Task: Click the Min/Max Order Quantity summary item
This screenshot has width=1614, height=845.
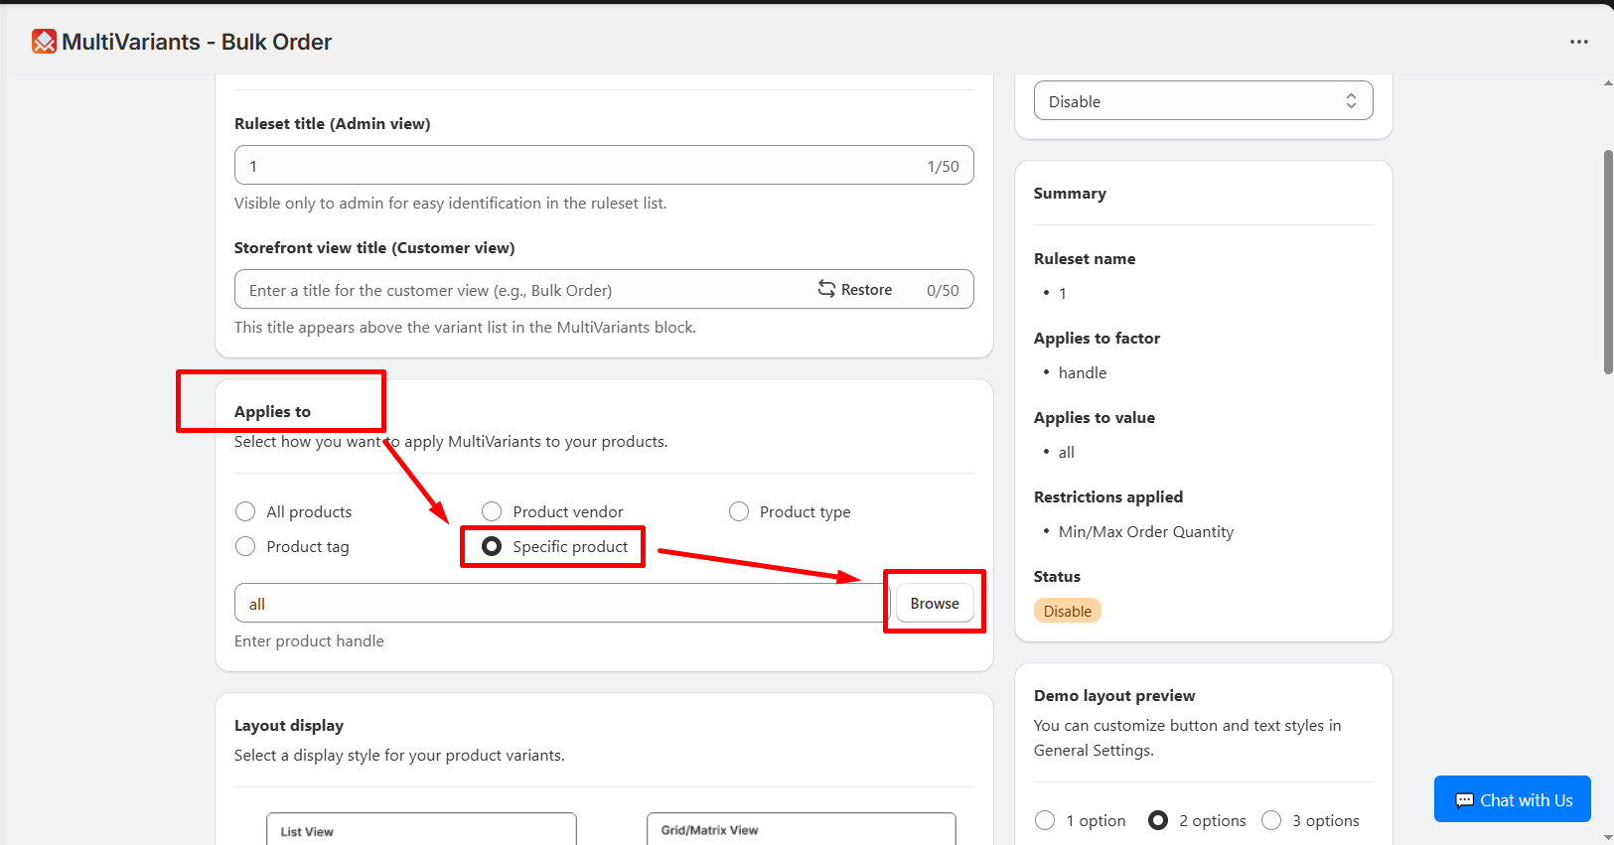Action: point(1146,531)
